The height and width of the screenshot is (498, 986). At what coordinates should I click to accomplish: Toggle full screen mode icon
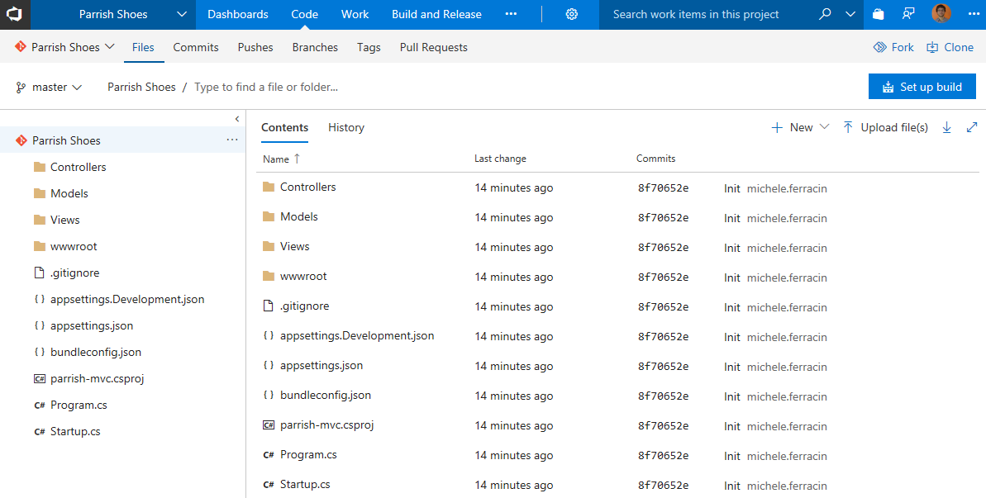(972, 127)
